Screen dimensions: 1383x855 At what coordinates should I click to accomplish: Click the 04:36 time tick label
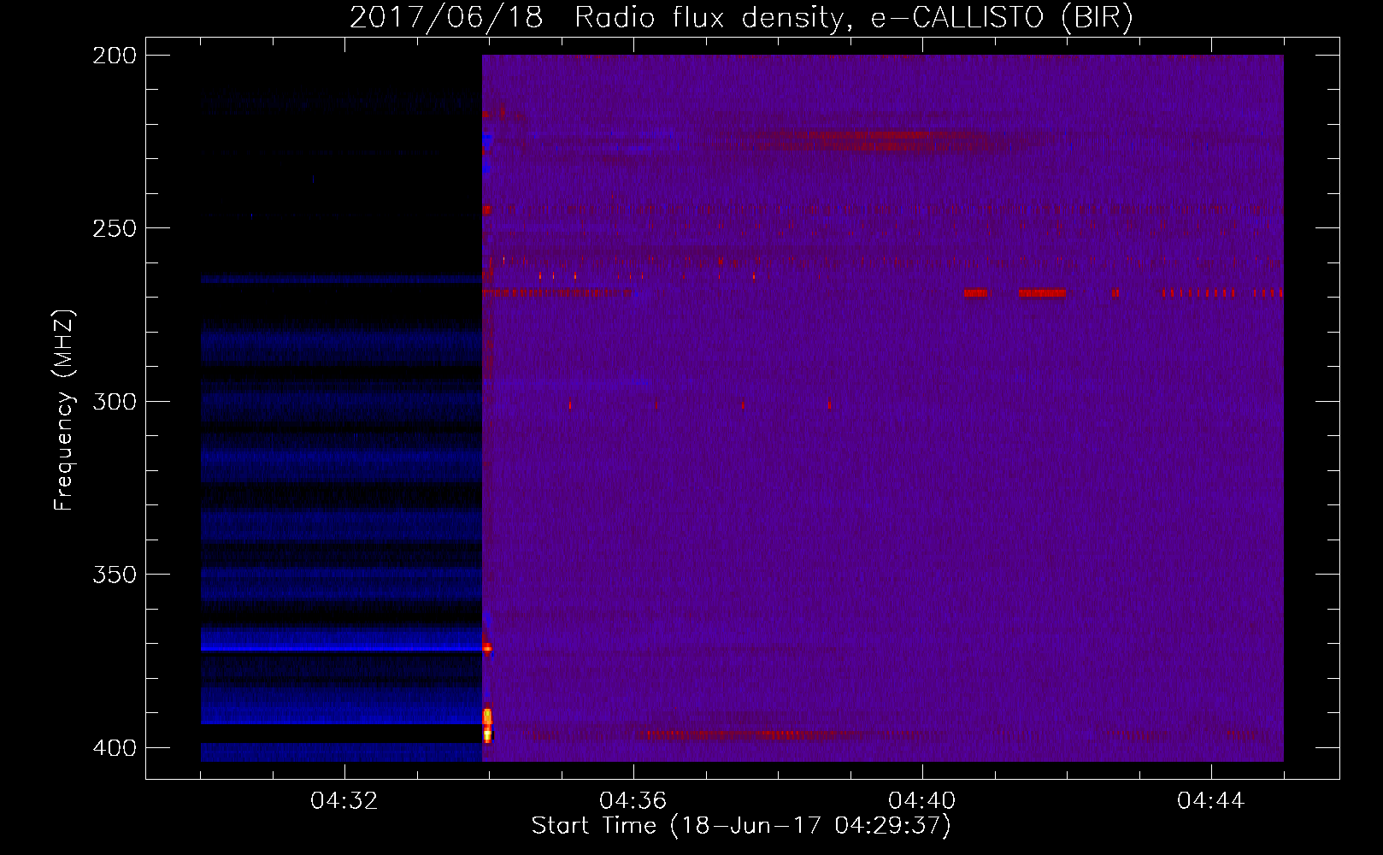(x=633, y=801)
